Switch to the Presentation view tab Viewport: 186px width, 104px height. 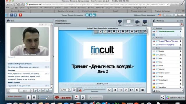[129, 23]
